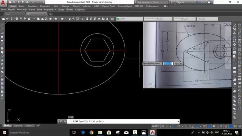
Task: Toggle snap mode in status bar
Action: click(x=167, y=126)
